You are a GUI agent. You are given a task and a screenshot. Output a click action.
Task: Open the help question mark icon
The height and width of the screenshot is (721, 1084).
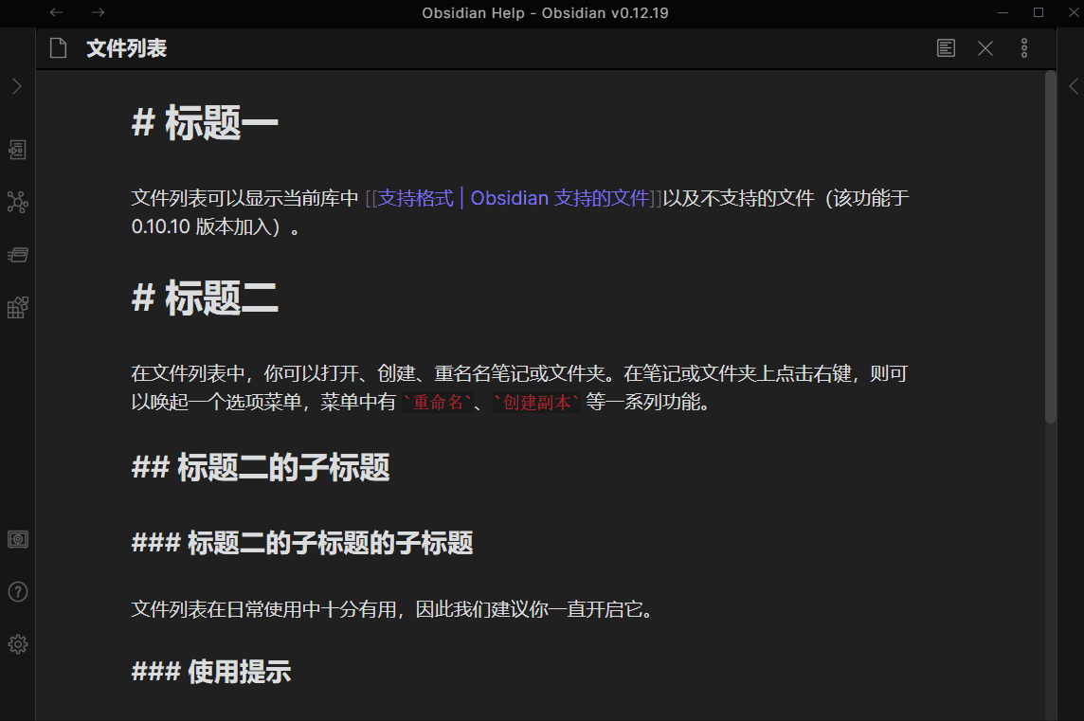tap(17, 592)
